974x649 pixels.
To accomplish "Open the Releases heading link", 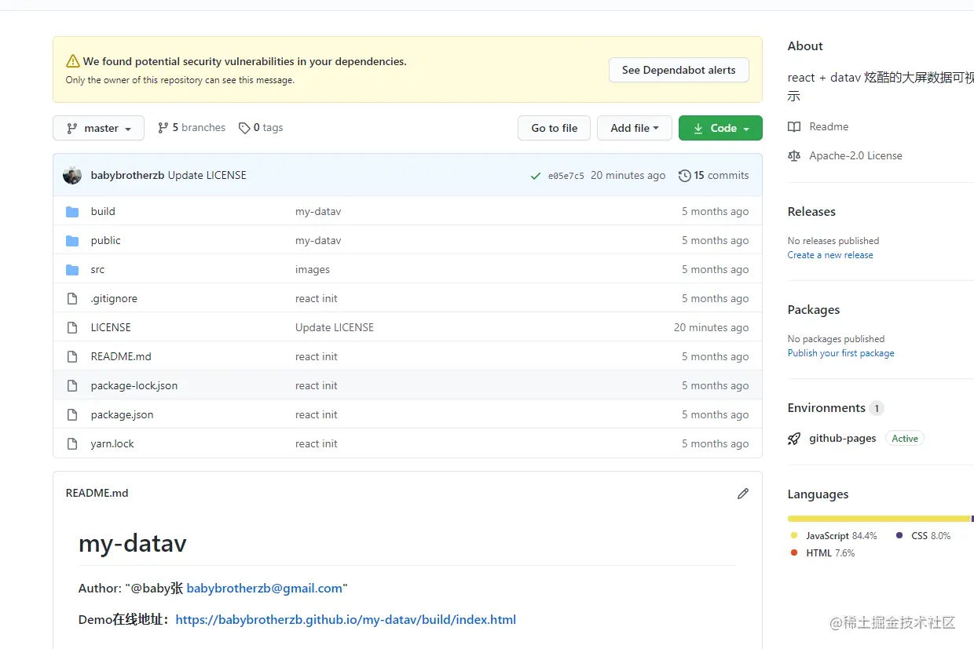I will [811, 212].
